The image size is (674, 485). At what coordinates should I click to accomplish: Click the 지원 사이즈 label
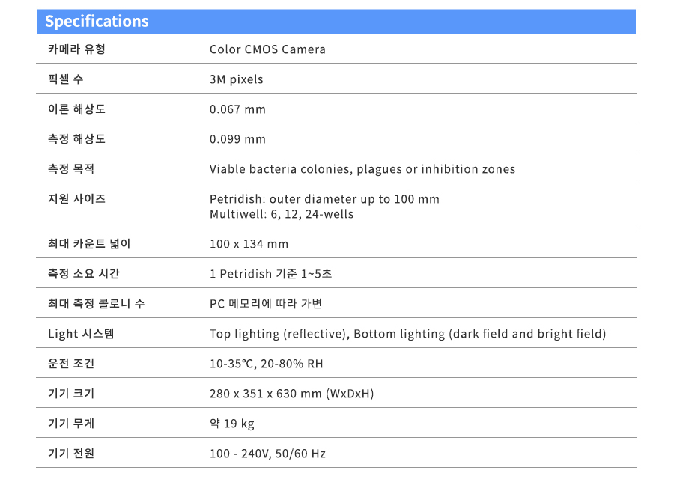pos(76,199)
